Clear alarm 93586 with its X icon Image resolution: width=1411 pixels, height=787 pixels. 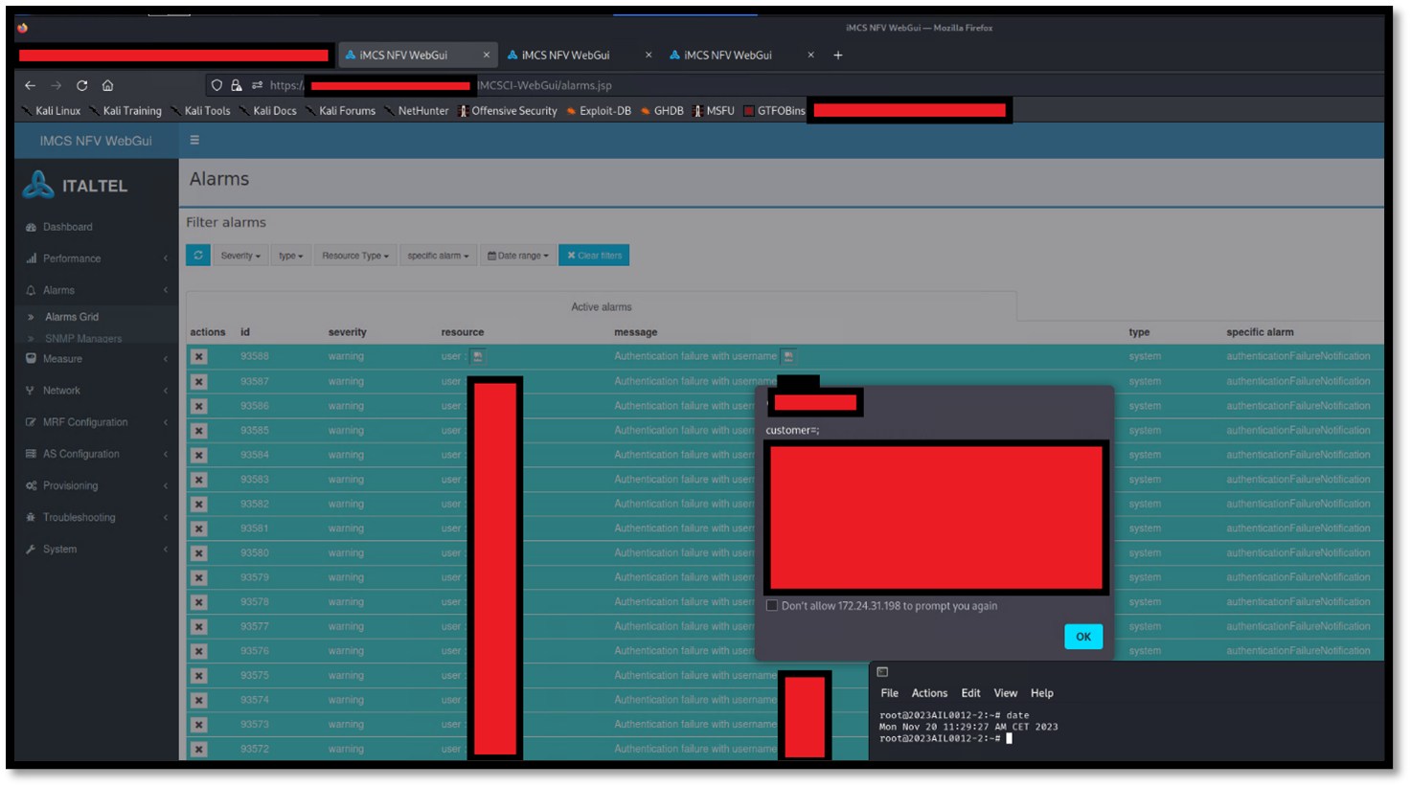click(198, 406)
